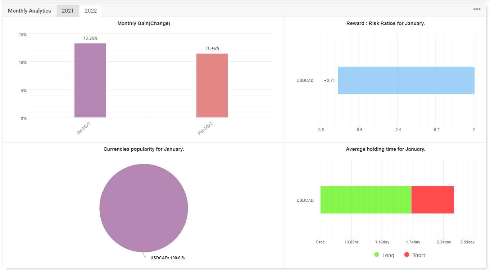Click the 10% y-axis label

(x=23, y=62)
